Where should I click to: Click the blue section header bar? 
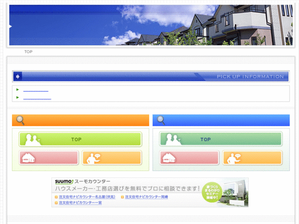click(x=221, y=120)
